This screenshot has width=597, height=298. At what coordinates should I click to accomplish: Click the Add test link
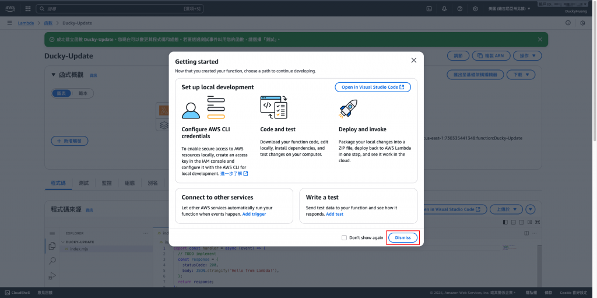tap(335, 214)
